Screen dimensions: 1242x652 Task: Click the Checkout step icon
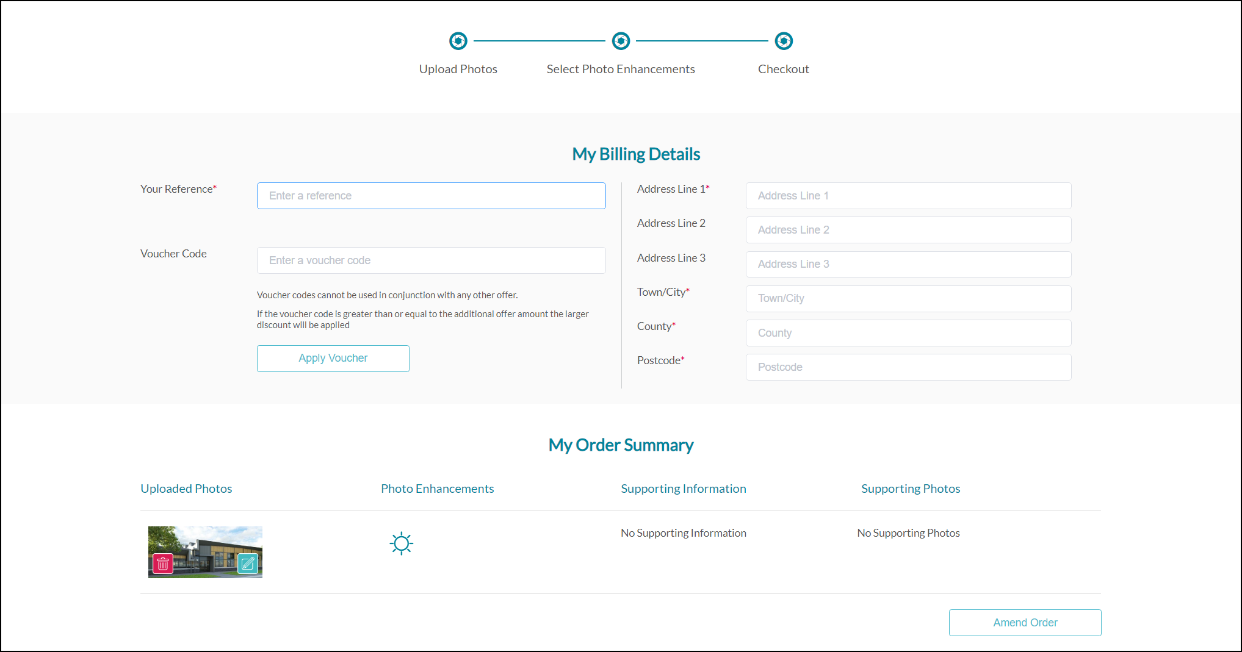pyautogui.click(x=784, y=41)
